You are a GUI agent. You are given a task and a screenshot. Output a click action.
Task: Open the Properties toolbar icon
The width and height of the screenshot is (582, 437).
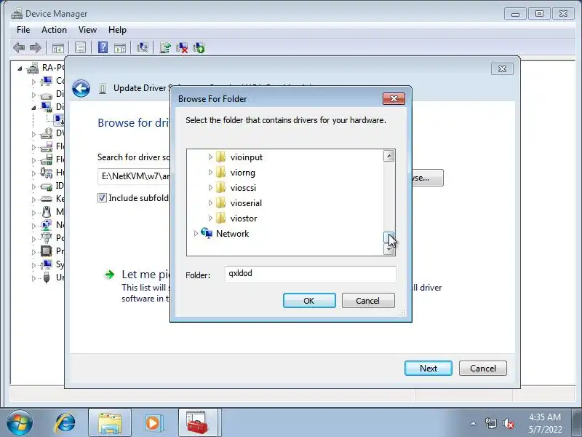click(x=80, y=47)
